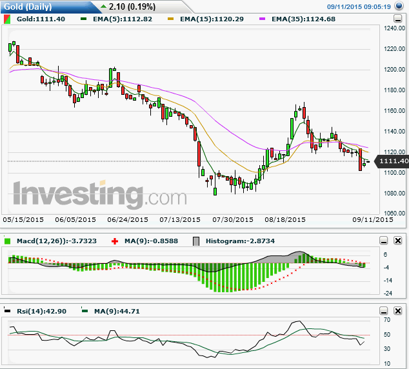Click the green RSI MA(9) legend marker

pyautogui.click(x=85, y=310)
